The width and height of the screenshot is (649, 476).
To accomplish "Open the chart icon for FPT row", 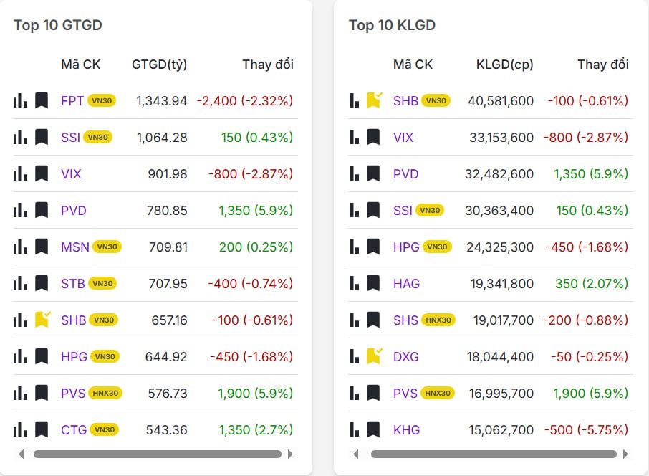I will (20, 100).
